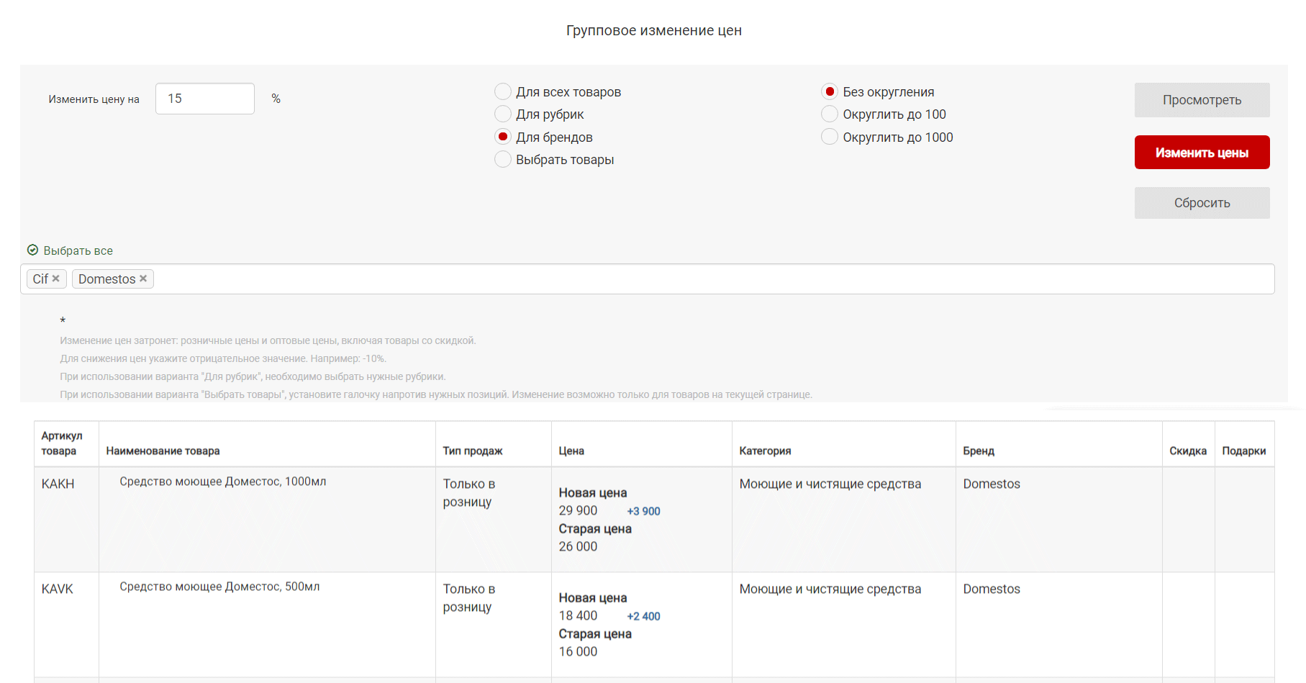The height and width of the screenshot is (683, 1306).
Task: Click the Просмотреть button
Action: pos(1202,100)
